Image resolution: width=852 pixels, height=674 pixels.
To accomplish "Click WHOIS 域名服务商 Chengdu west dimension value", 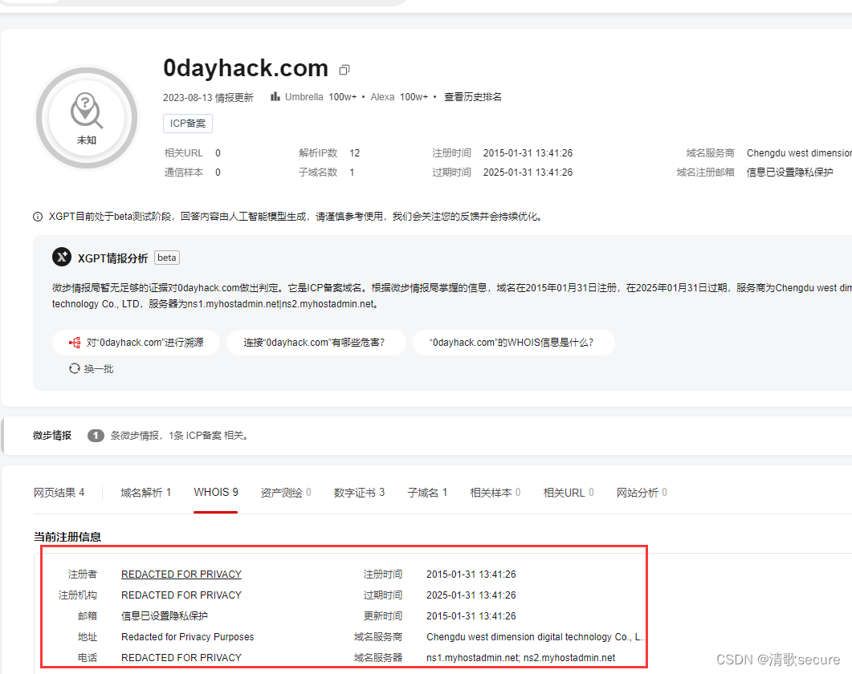I will [536, 637].
